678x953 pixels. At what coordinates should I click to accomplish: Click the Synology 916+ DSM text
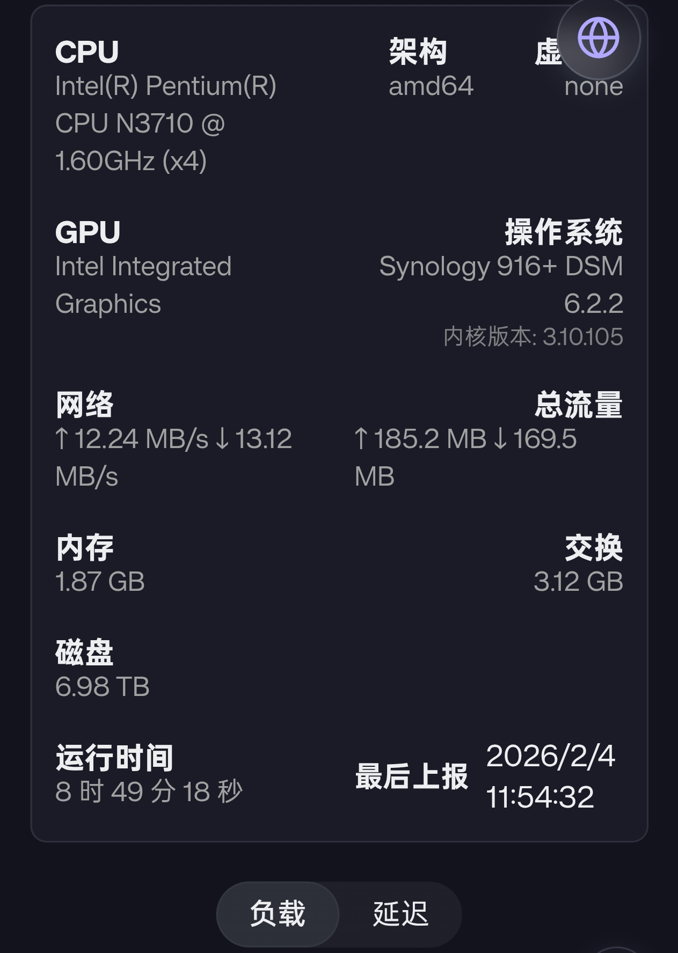pos(501,267)
